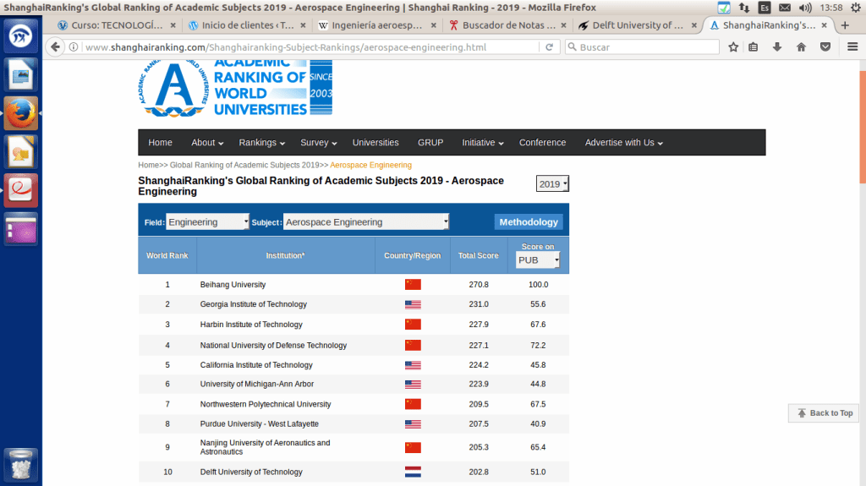Open the Firefox hamburger menu
This screenshot has height=486, width=866.
pos(852,47)
